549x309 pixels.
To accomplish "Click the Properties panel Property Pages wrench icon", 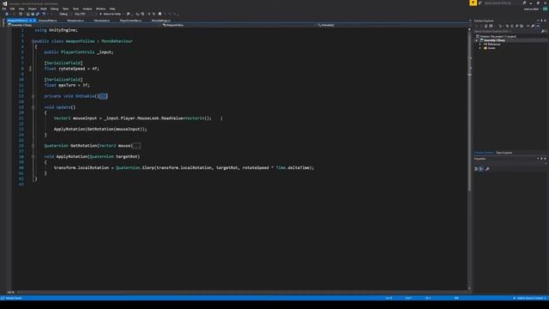I will tap(487, 169).
